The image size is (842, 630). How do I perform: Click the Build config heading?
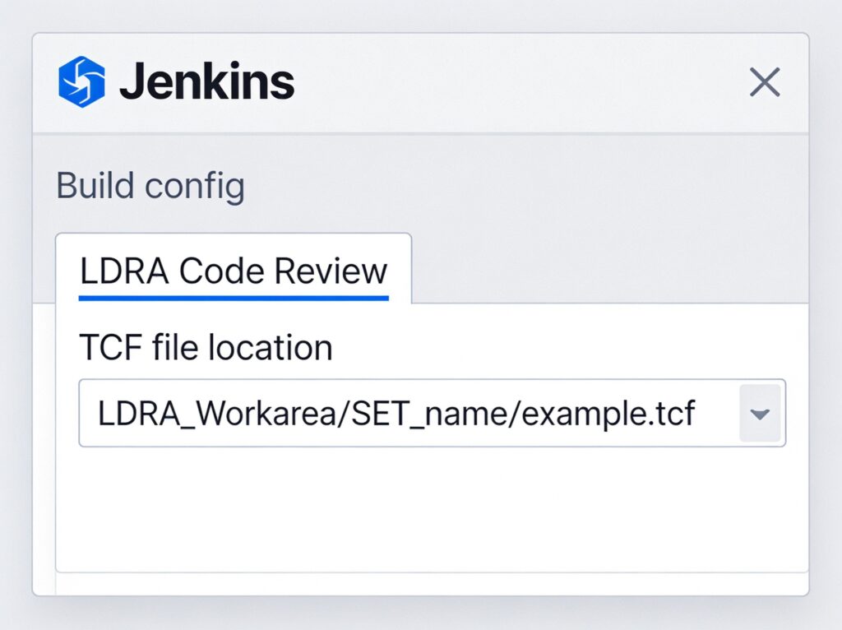[x=150, y=187]
